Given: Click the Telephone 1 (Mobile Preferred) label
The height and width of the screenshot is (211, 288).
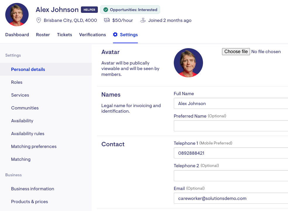Looking at the screenshot, I should [203, 143].
